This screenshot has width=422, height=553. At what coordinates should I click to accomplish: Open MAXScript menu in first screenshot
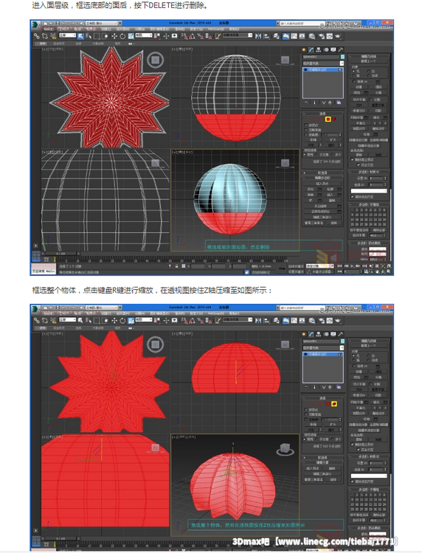[x=216, y=29]
